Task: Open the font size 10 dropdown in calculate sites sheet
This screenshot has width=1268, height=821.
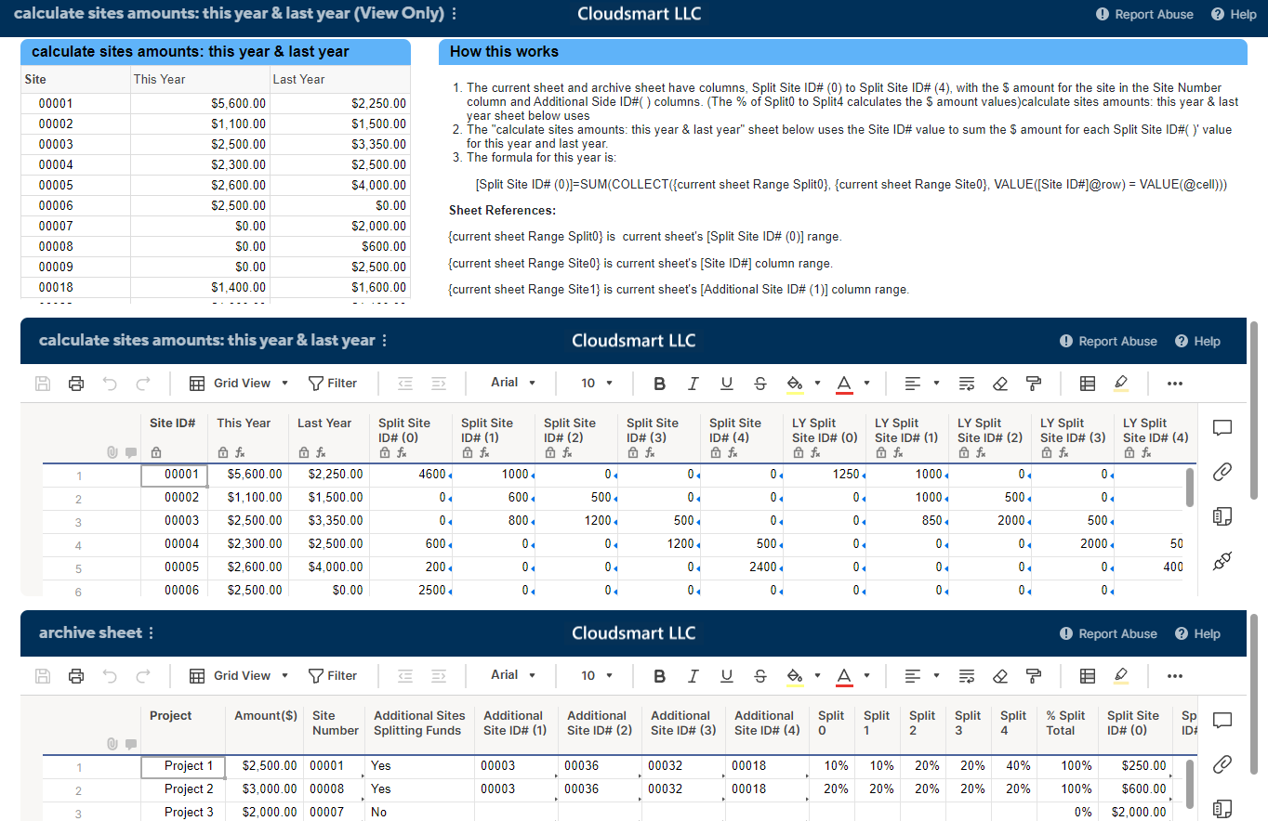Action: click(597, 384)
